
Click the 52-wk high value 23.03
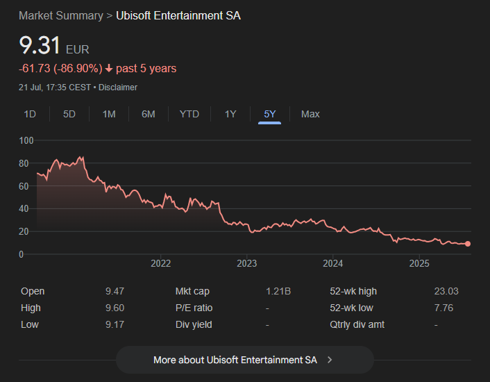[x=446, y=291]
